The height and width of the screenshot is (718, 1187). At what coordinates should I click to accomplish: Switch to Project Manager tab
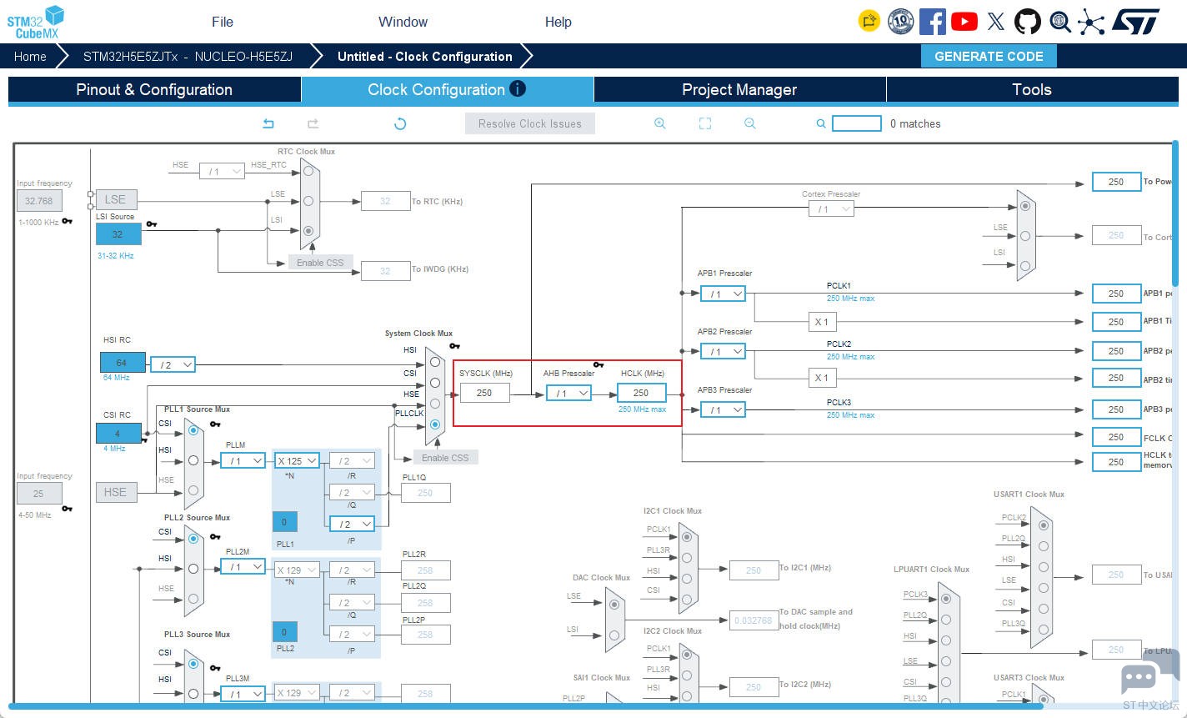tap(739, 90)
